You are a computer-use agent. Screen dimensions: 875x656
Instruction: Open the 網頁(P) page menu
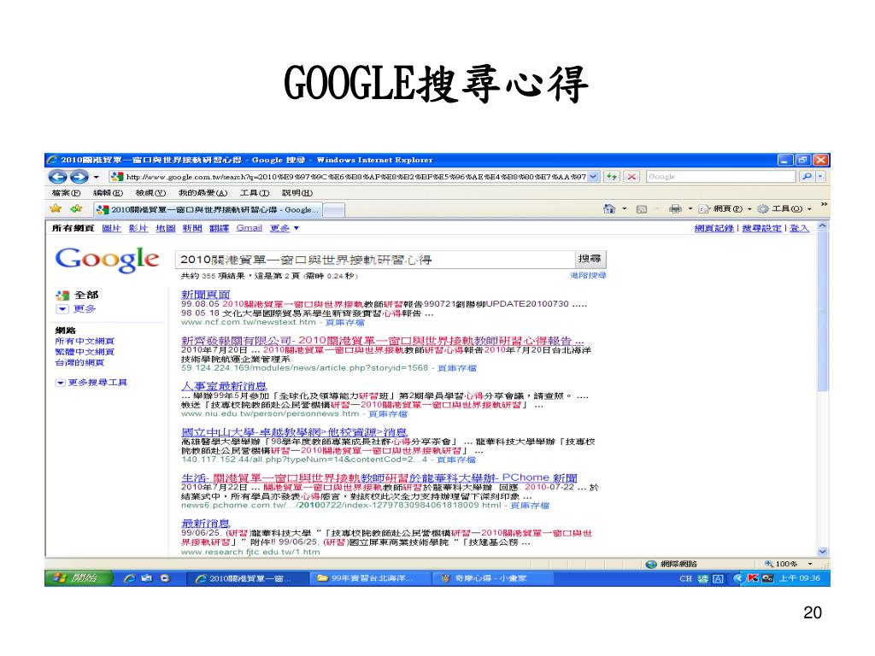tap(725, 209)
